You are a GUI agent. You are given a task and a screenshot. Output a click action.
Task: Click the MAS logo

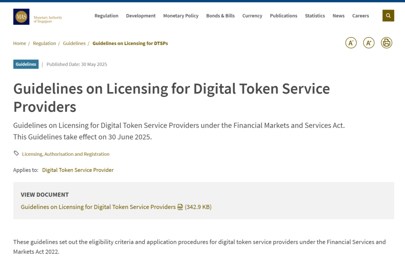pos(21,17)
